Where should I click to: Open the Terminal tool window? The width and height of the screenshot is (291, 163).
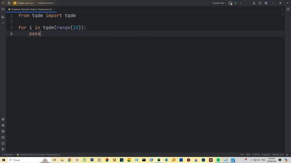[3, 137]
